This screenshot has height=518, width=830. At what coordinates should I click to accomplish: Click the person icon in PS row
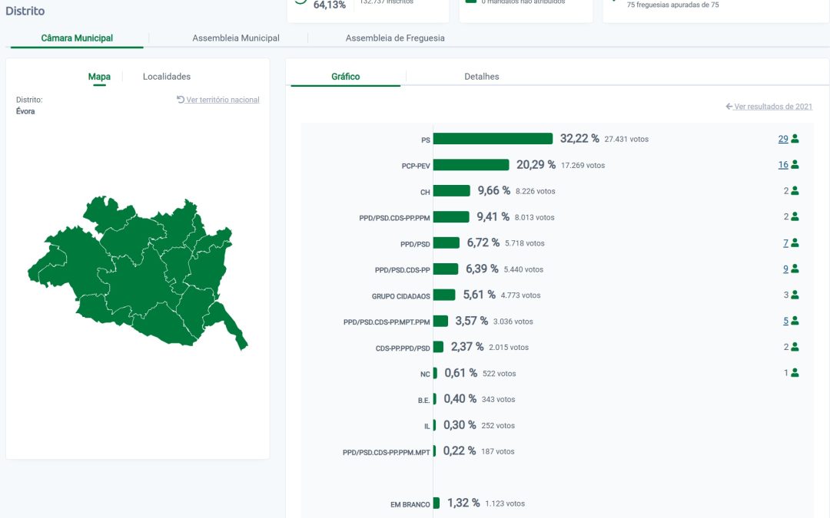[795, 139]
